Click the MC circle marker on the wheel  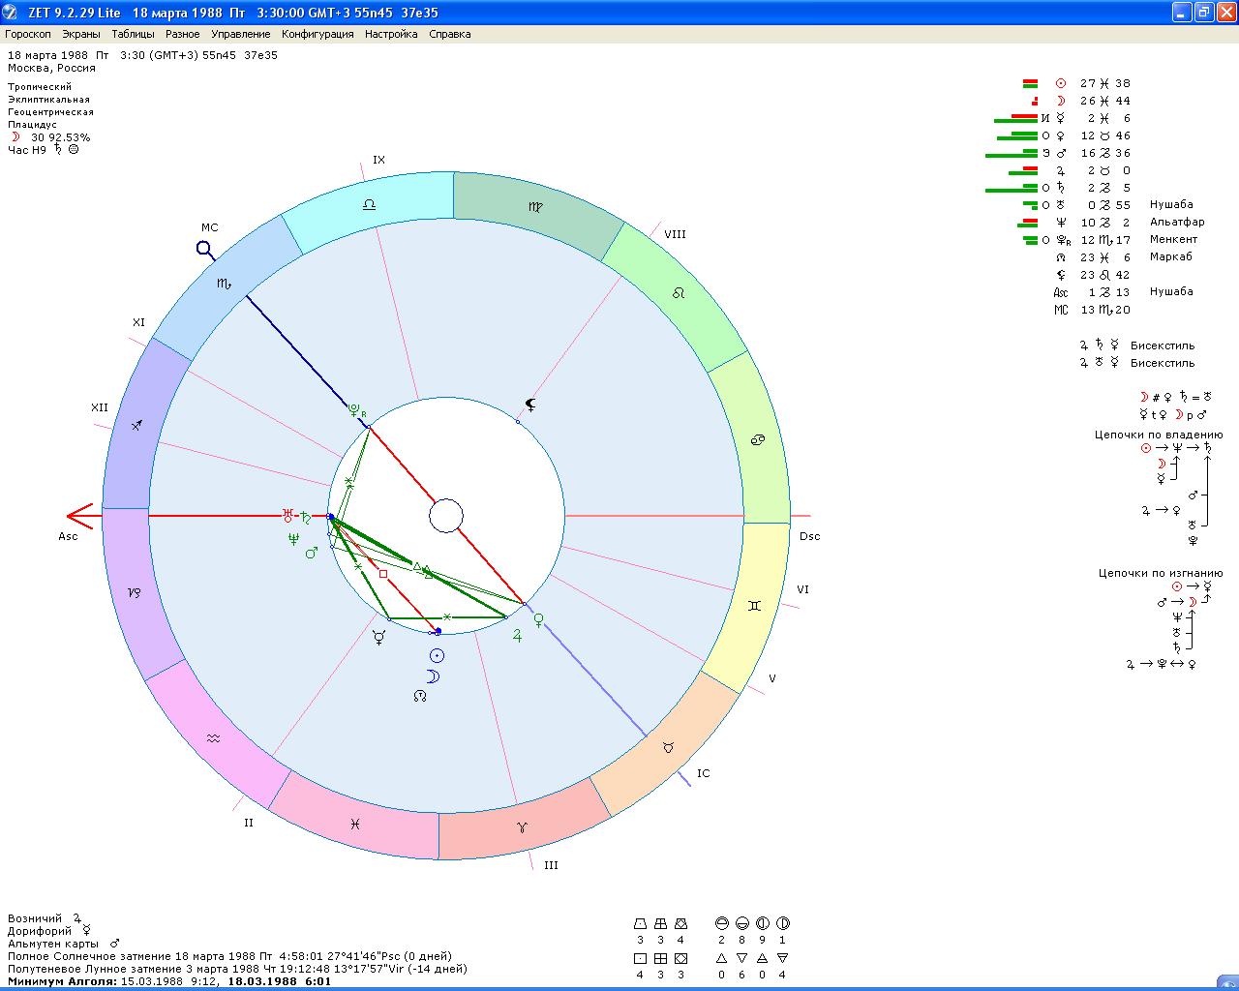tap(204, 249)
